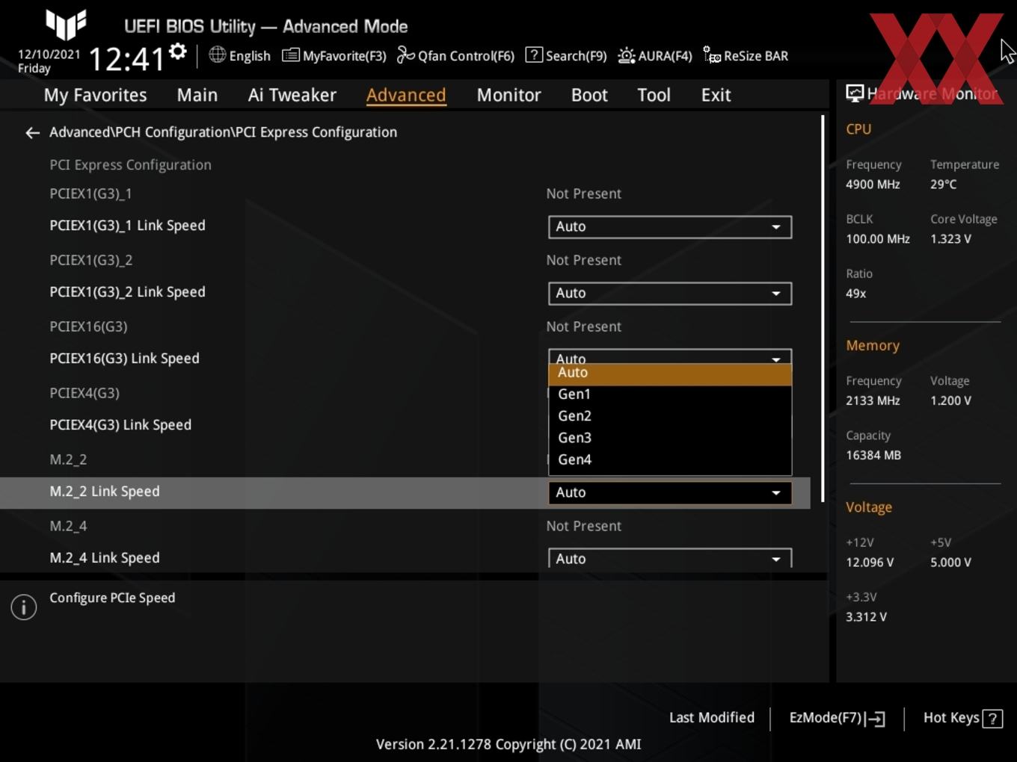
Task: Select the M.2_2 Link Speed row
Action: click(x=405, y=492)
